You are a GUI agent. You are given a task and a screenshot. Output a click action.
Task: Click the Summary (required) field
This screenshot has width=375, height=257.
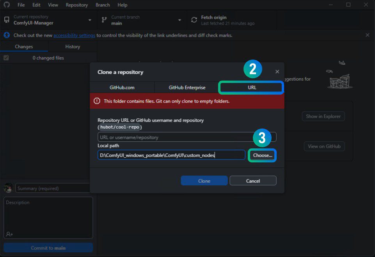53,188
